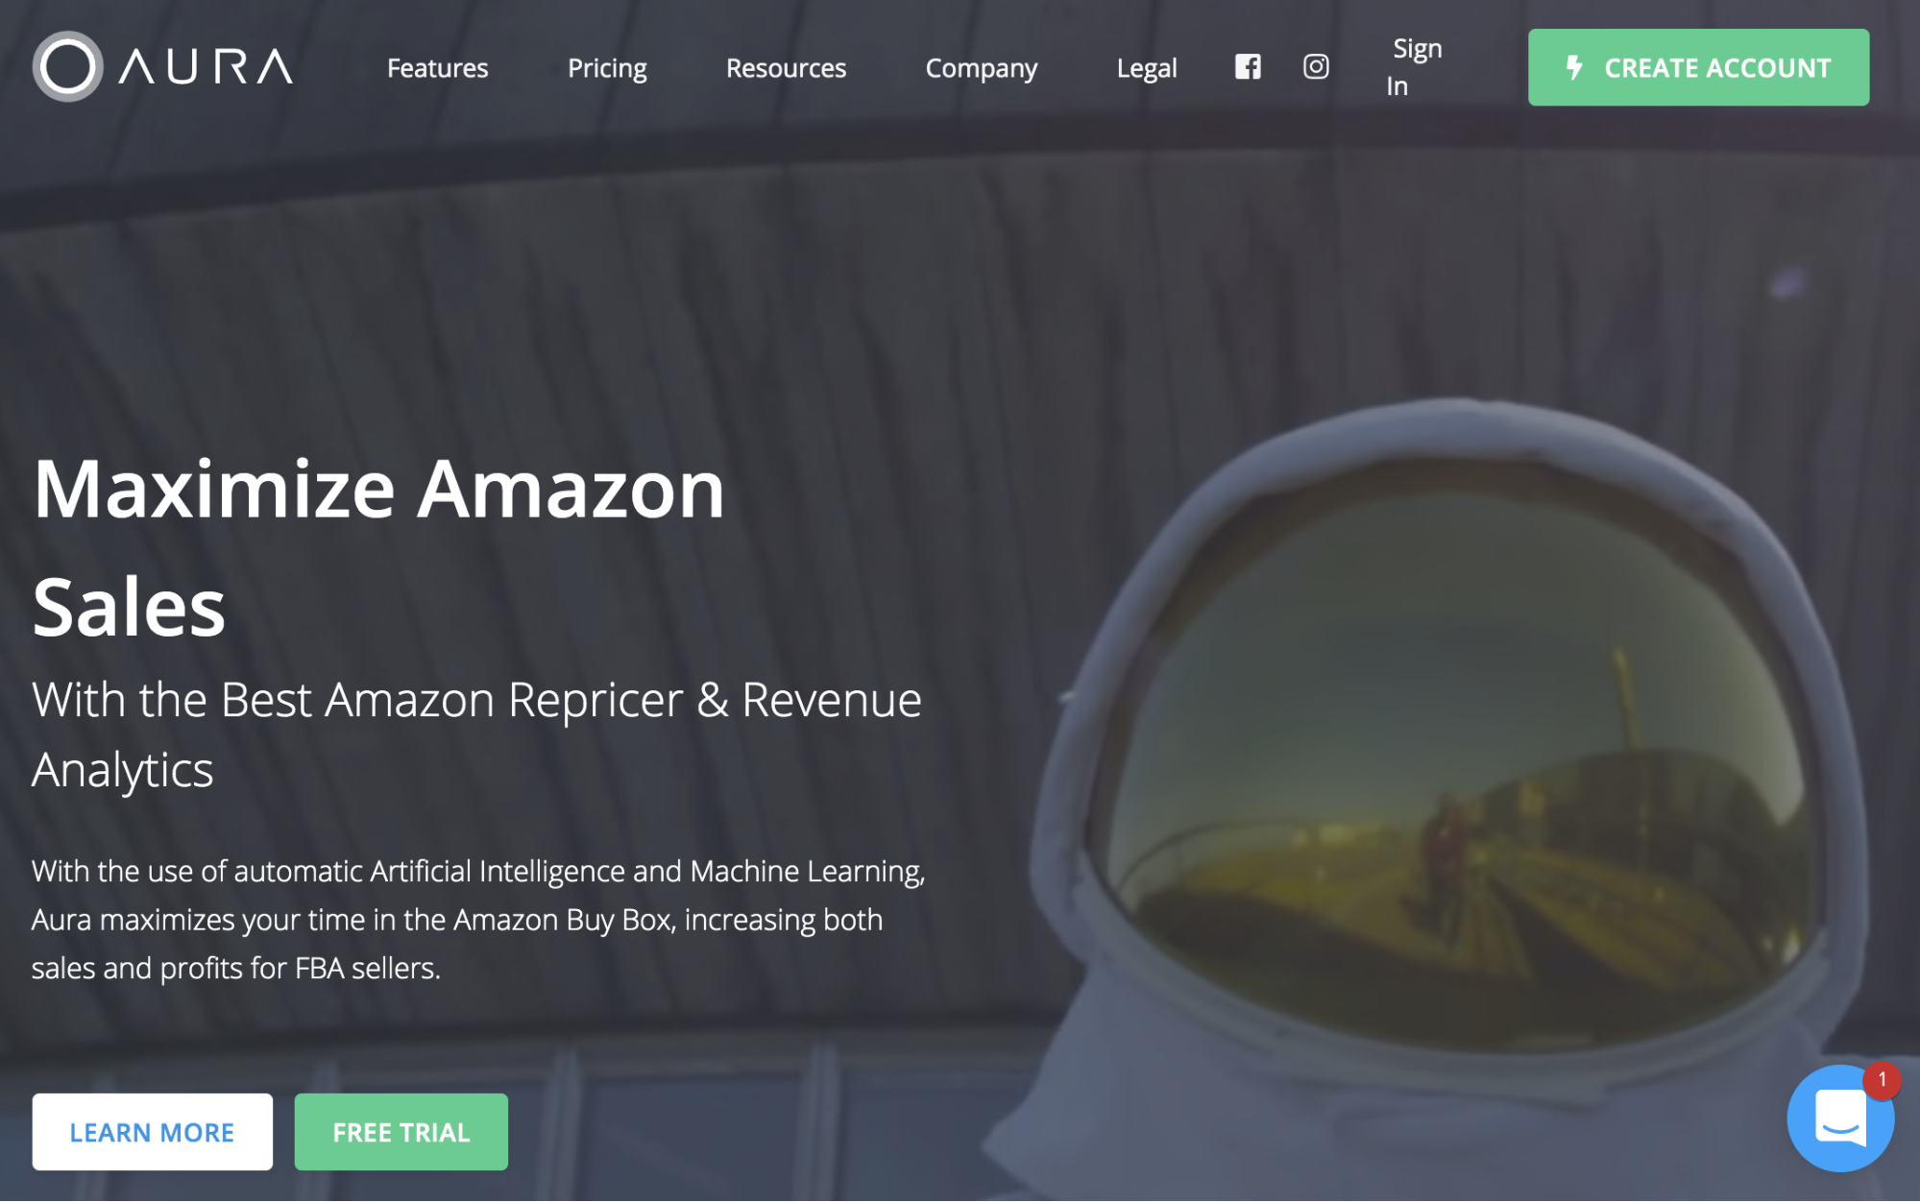The image size is (1920, 1202).
Task: Go to the Pricing page
Action: coord(607,68)
